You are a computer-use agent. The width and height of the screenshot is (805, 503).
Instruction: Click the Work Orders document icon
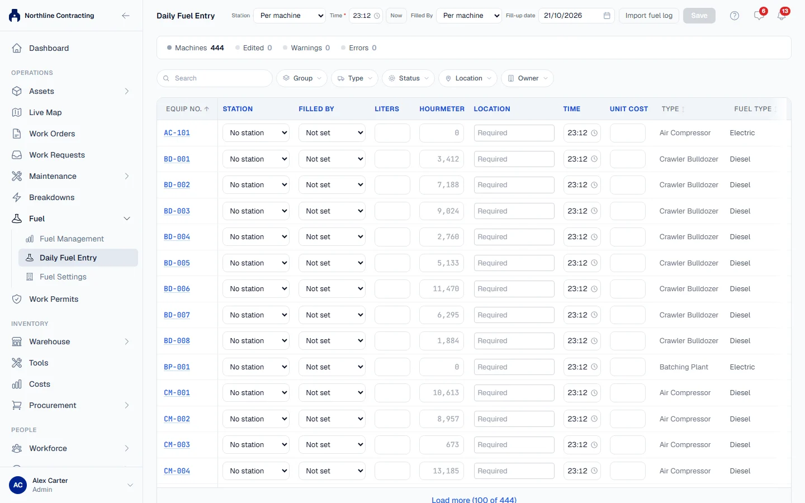click(x=17, y=134)
